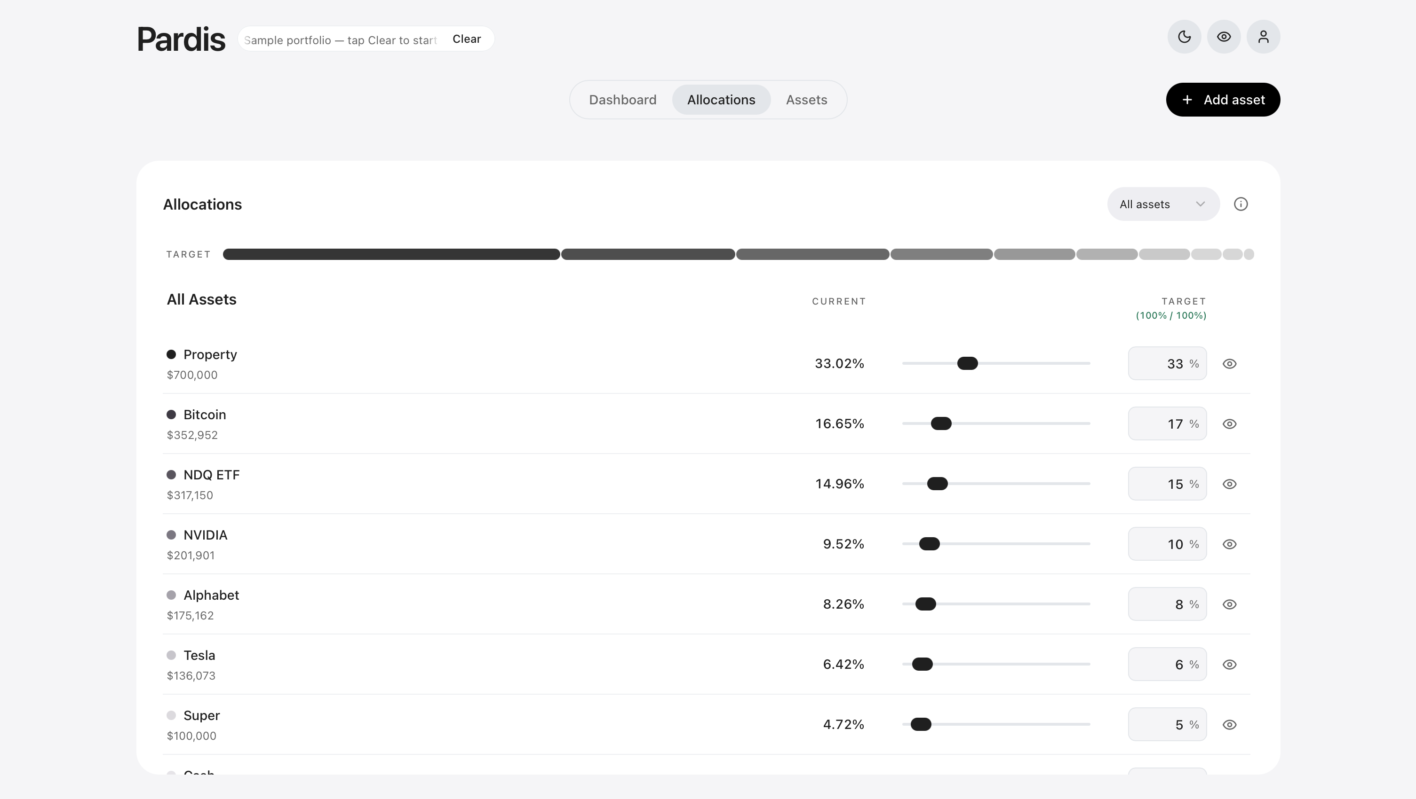The height and width of the screenshot is (799, 1416).
Task: Click the NVIDIA color dot
Action: click(171, 535)
